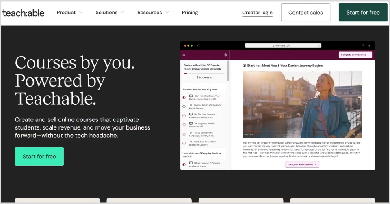Click the share icon in preview browser
Image resolution: width=390 pixels, height=204 pixels.
pyautogui.click(x=363, y=46)
